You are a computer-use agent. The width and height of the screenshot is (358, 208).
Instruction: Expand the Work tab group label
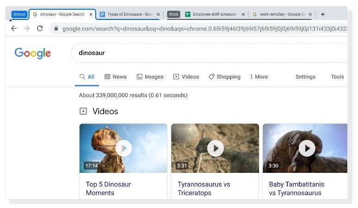click(x=173, y=14)
